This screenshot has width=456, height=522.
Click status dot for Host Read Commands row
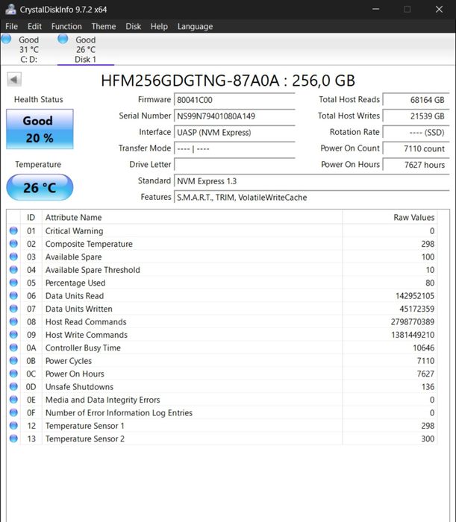[x=13, y=321]
